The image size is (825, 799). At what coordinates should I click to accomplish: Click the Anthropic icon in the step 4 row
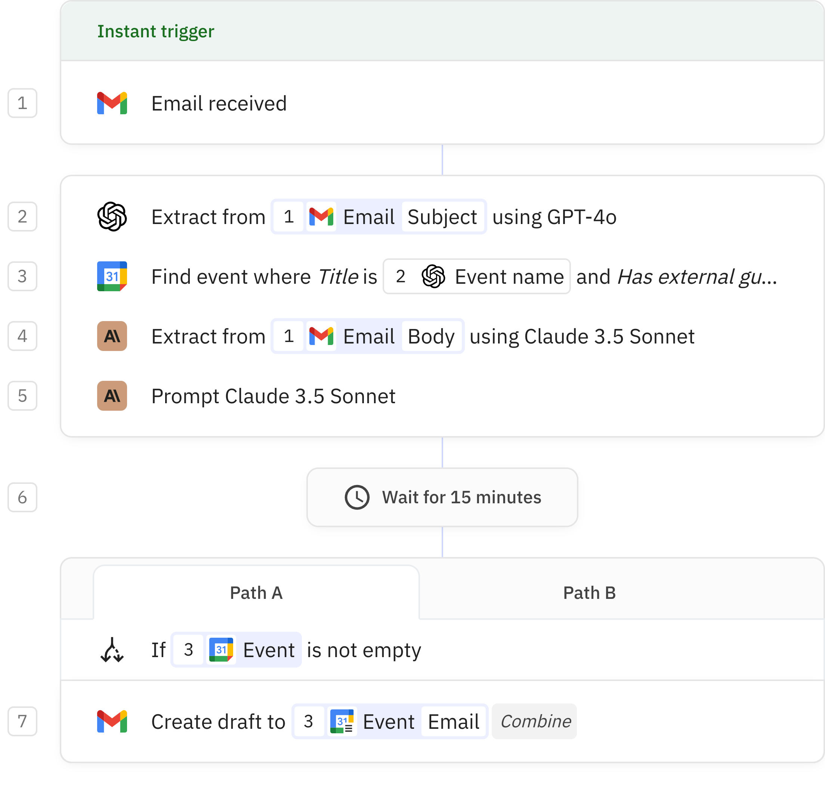pyautogui.click(x=112, y=336)
